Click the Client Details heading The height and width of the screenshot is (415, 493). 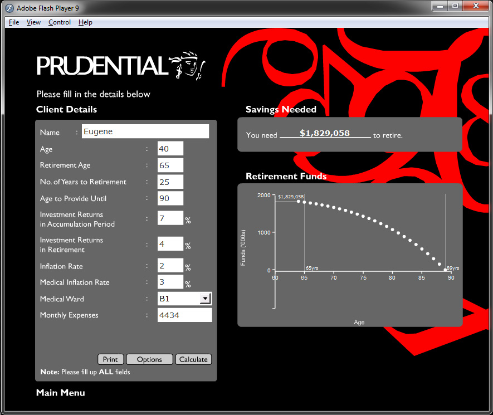(x=66, y=109)
